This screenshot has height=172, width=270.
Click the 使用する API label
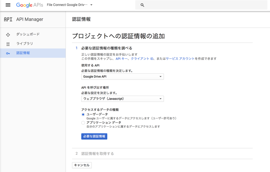pyautogui.click(x=90, y=65)
